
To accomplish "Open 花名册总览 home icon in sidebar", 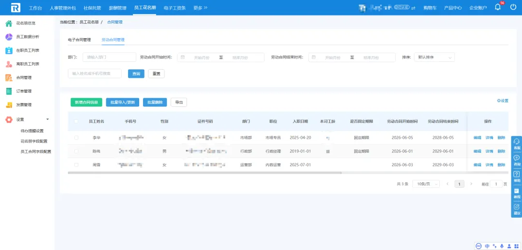I will coord(9,23).
